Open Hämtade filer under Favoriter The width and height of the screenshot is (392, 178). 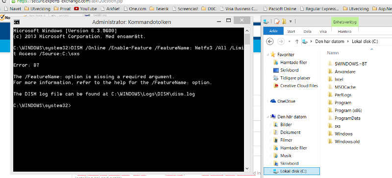(x=290, y=63)
